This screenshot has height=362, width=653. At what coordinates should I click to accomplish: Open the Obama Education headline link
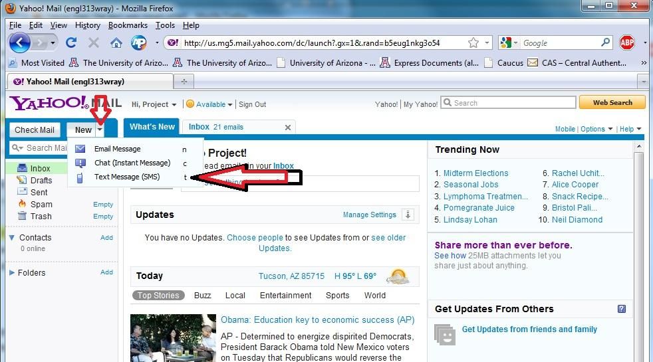[x=317, y=319]
